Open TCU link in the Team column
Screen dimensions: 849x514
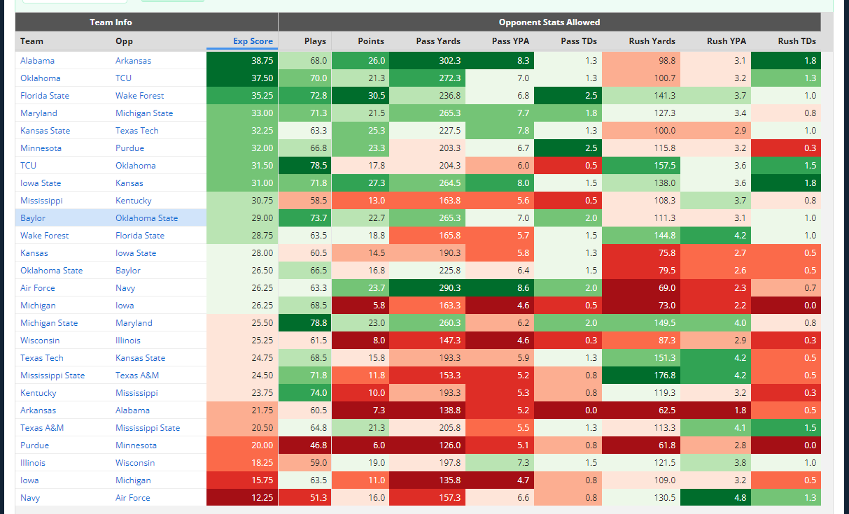point(28,166)
